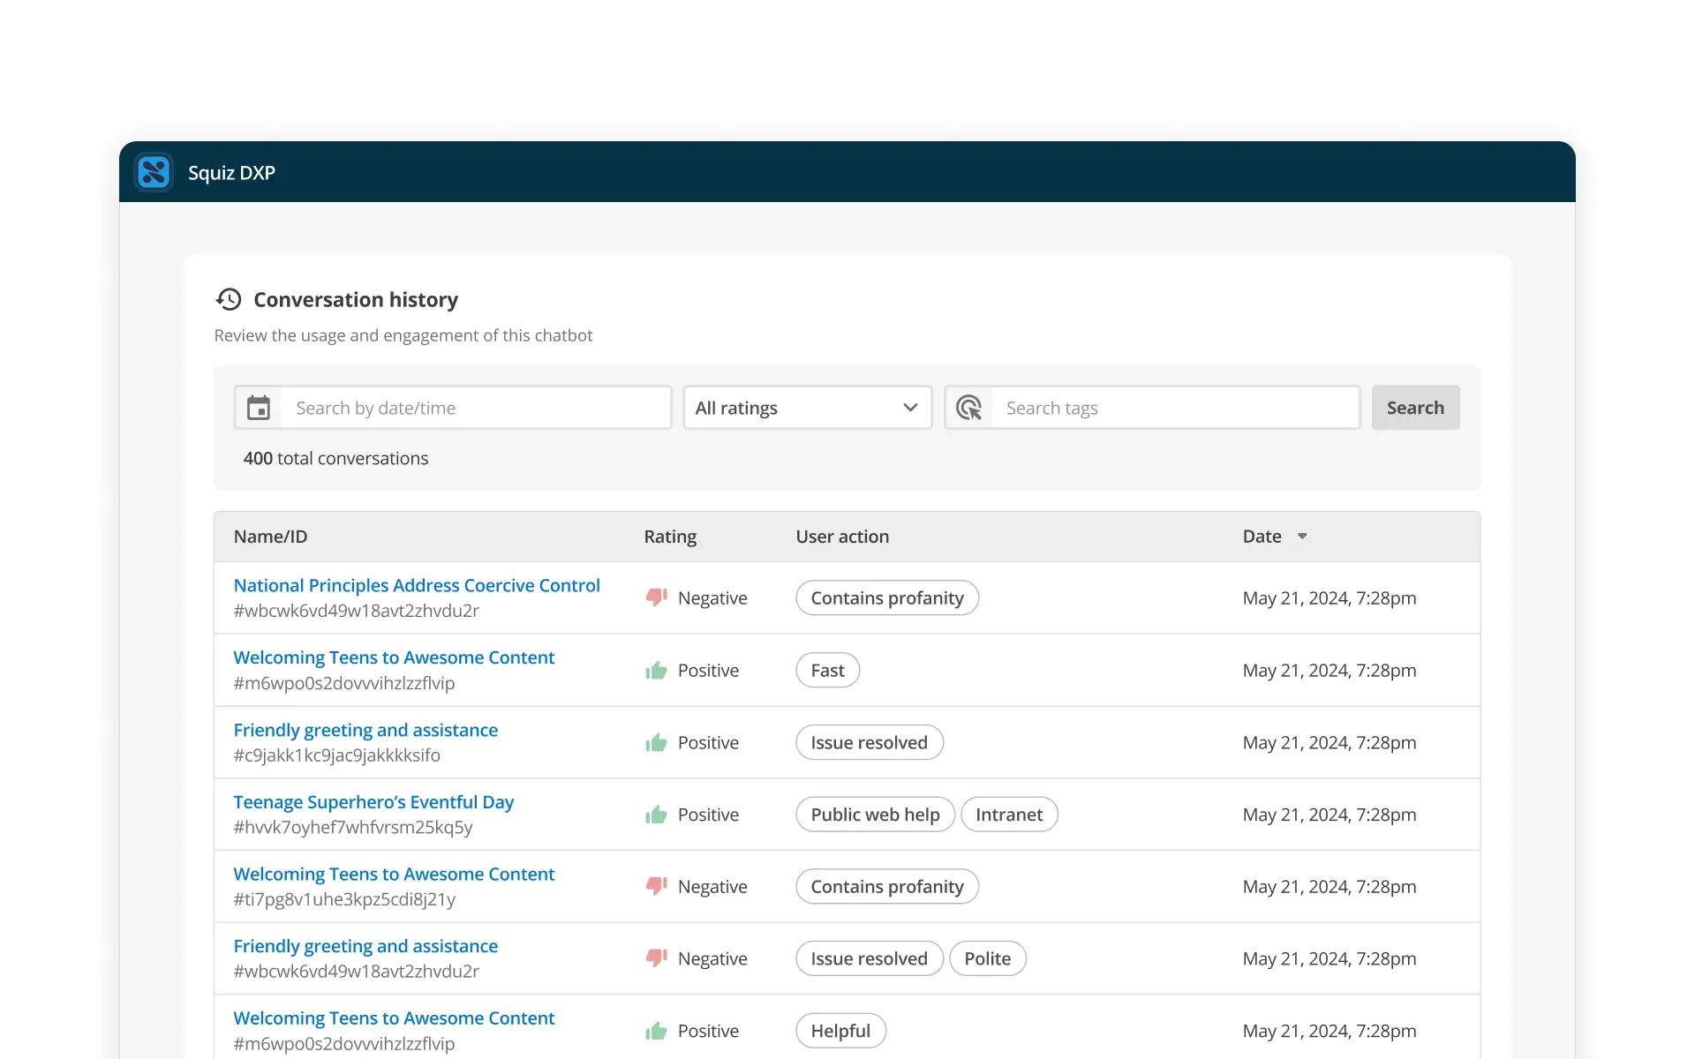This screenshot has height=1059, width=1695.
Task: Click the Squiz DXP title text
Action: [x=231, y=173]
